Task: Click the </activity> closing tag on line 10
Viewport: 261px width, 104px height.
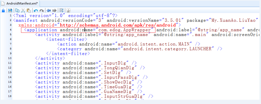Action: (50, 58)
